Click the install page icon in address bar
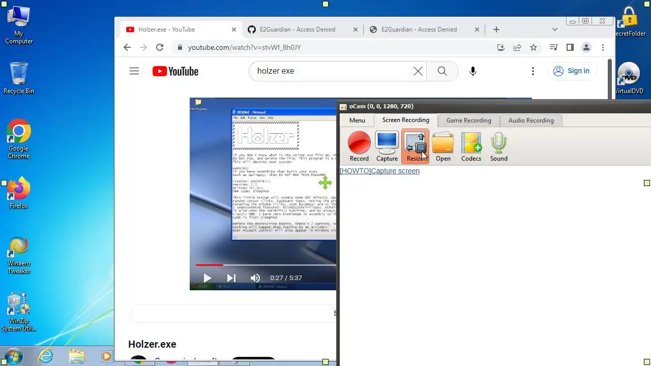This screenshot has width=651, height=366. (500, 47)
